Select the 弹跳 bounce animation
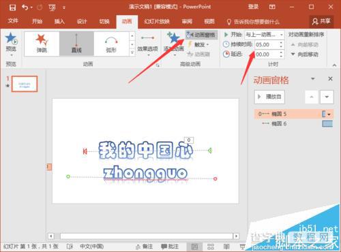 tap(42, 44)
